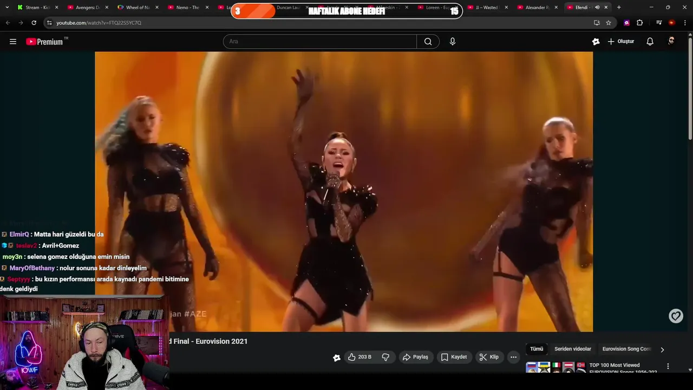693x390 pixels.
Task: Open the account avatar menu
Action: click(671, 41)
